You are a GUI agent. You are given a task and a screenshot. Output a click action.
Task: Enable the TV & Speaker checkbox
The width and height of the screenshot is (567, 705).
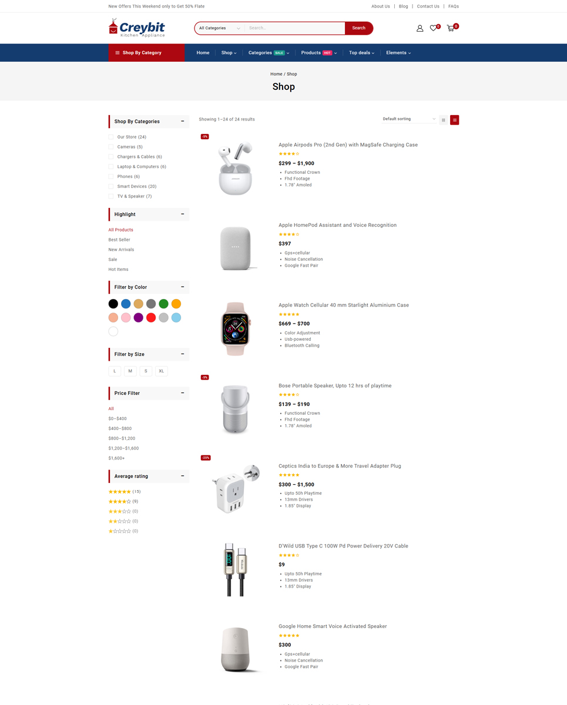tap(111, 196)
